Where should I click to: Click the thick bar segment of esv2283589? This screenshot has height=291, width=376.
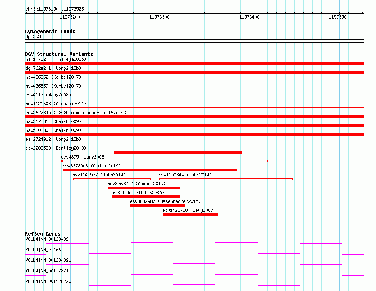(x=178, y=152)
